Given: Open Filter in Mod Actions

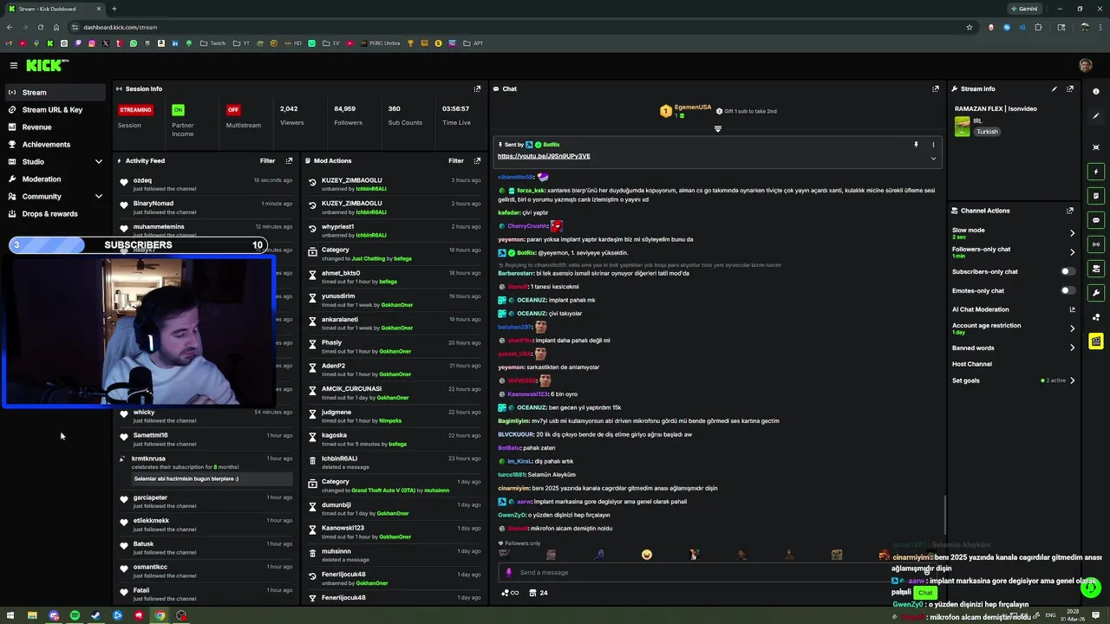Looking at the screenshot, I should click(455, 160).
